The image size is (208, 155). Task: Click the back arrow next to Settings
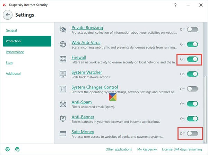pyautogui.click(x=8, y=15)
